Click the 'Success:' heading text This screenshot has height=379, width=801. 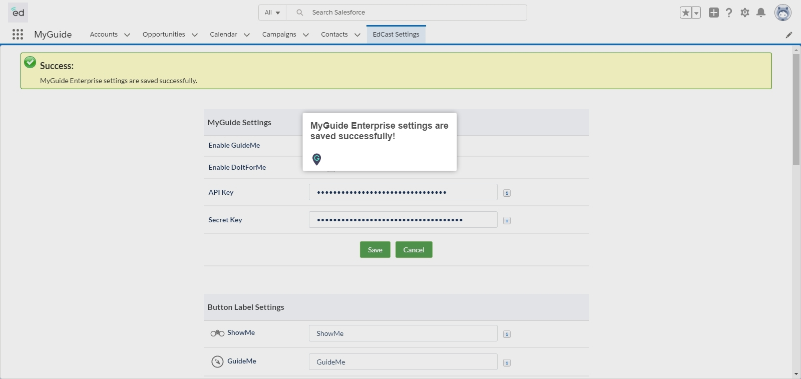[57, 66]
